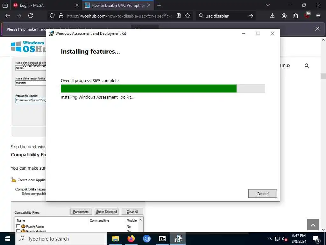Screen dimensions: 326x245
Task: Open the tracking protection shield icon
Action: coord(52,16)
